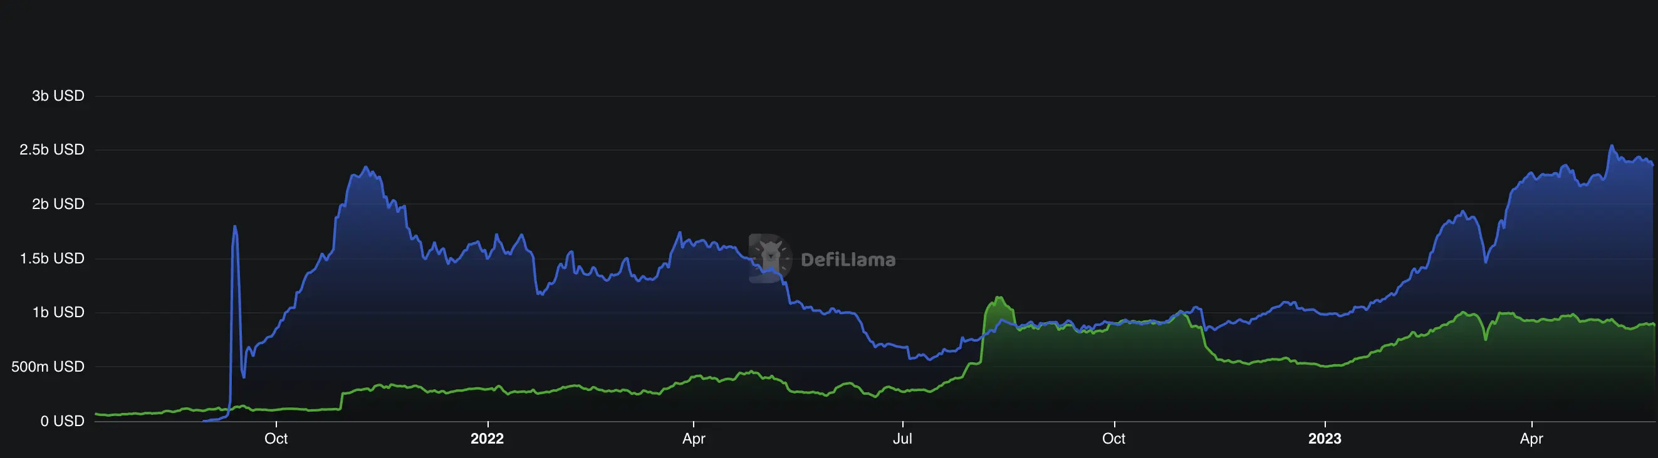This screenshot has height=458, width=1658.
Task: Select the '2022' x-axis label
Action: (487, 439)
